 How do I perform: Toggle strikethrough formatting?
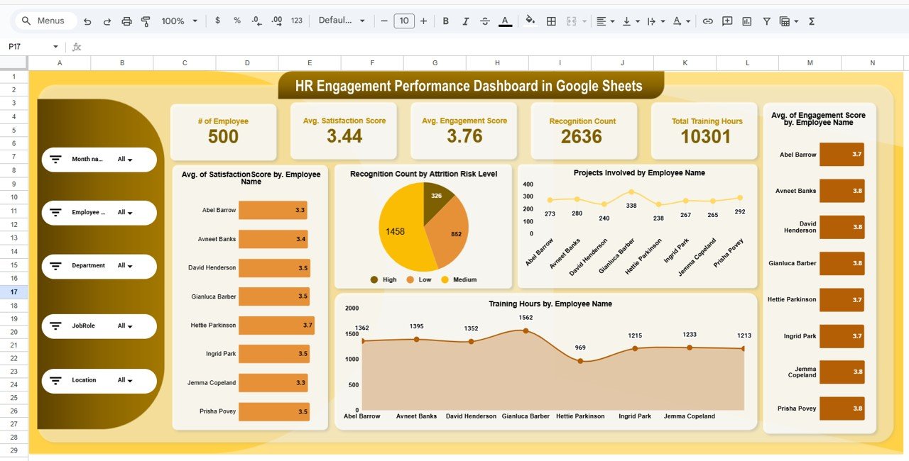pos(486,21)
